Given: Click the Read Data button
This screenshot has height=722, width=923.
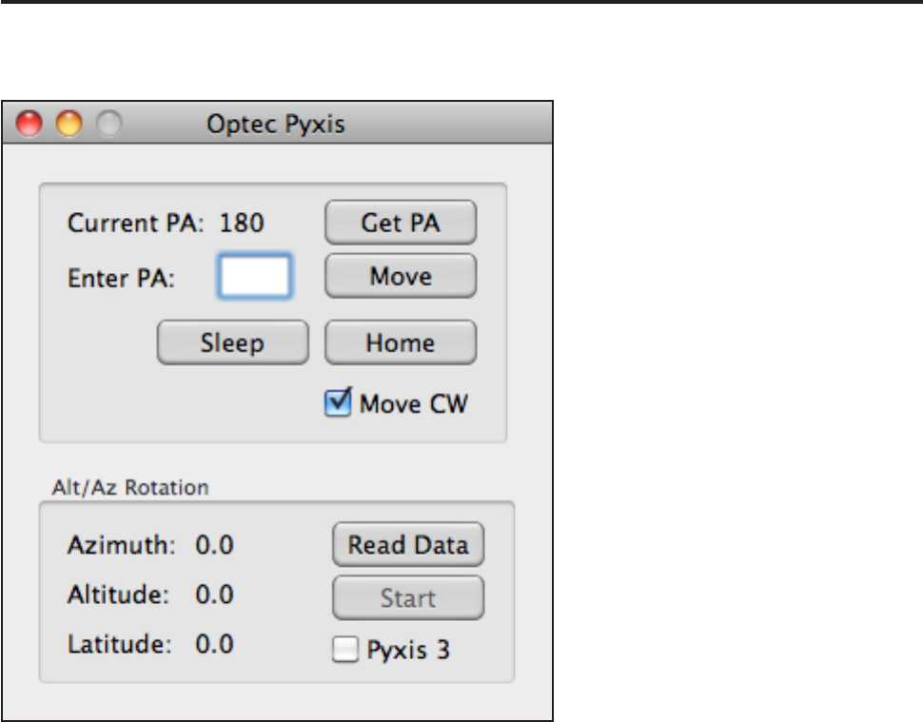Looking at the screenshot, I should [408, 545].
